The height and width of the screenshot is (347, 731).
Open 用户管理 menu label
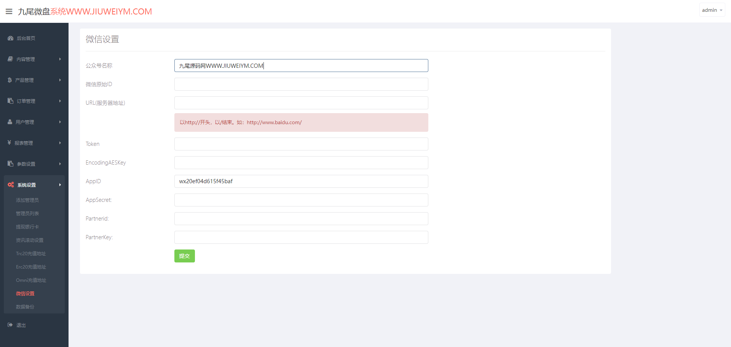tap(25, 122)
